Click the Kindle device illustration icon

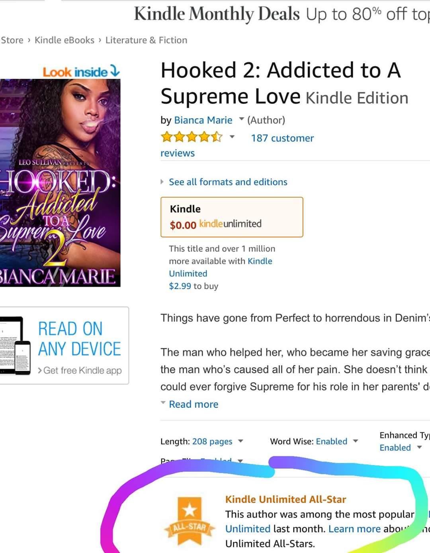pyautogui.click(x=16, y=346)
